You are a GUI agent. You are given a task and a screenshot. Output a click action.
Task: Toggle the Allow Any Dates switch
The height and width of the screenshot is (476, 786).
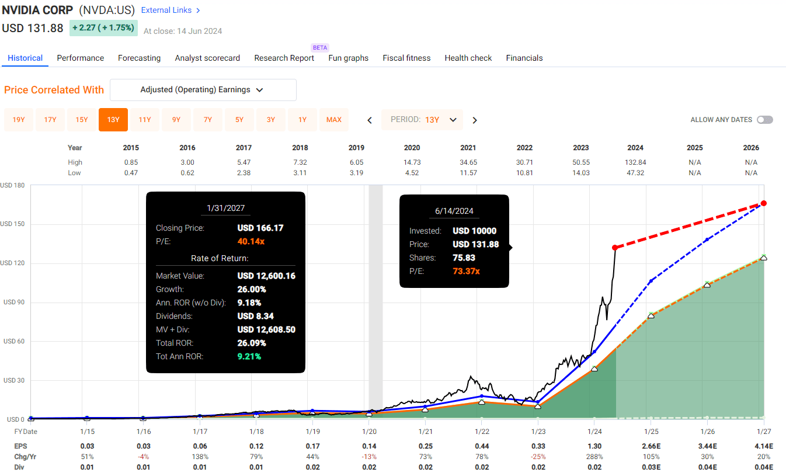click(x=765, y=120)
